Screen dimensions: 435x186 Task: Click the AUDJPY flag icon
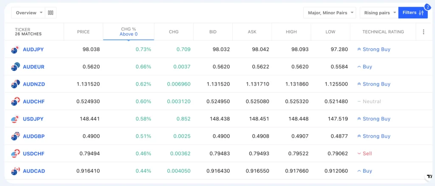point(16,50)
